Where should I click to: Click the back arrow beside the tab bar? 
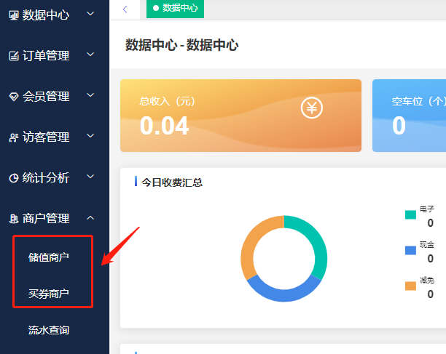[125, 9]
